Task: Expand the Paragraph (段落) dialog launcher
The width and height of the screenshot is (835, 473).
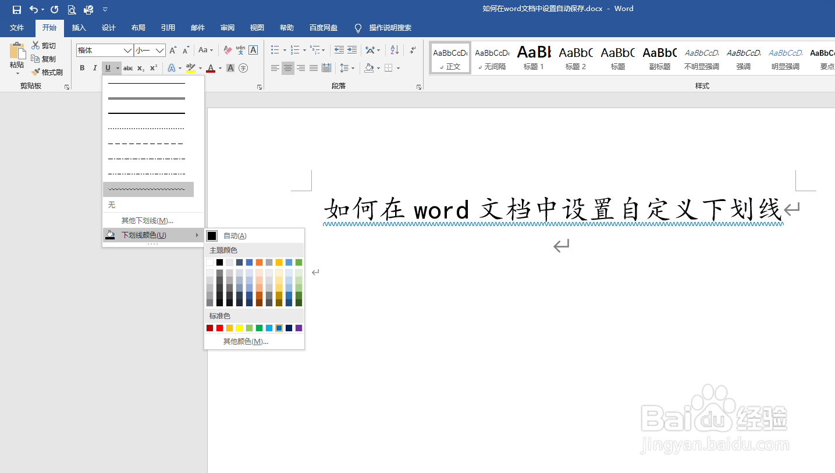Action: click(x=419, y=87)
